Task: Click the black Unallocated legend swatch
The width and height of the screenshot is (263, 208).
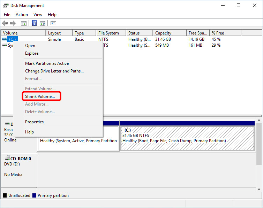Action: click(x=5, y=195)
